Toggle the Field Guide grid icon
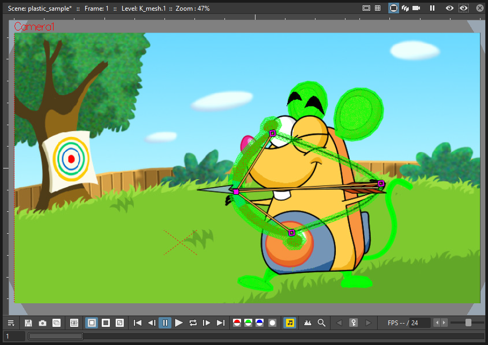This screenshot has height=345, width=488. point(378,8)
